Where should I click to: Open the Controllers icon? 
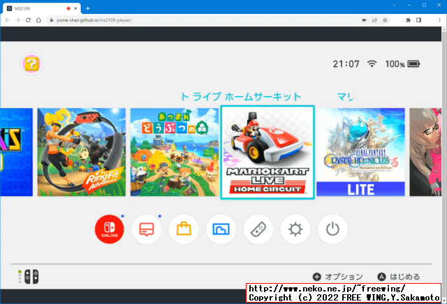[258, 229]
